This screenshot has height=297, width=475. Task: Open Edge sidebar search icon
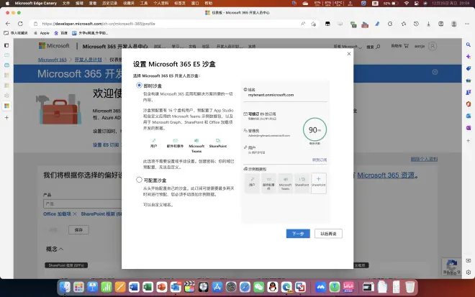point(469,45)
